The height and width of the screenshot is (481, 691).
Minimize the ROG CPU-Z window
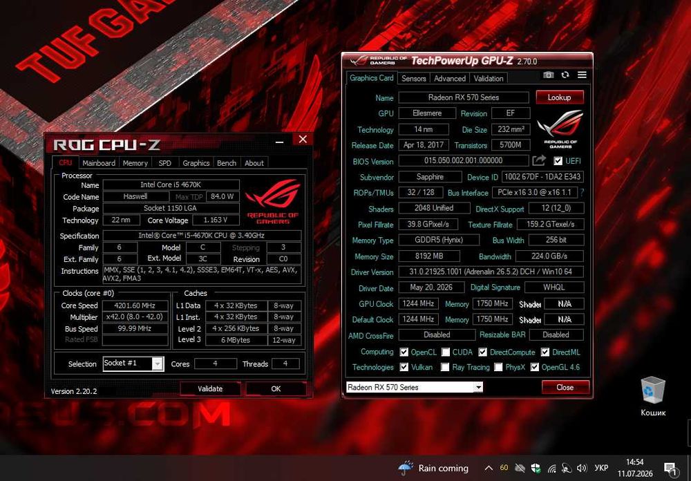[279, 142]
